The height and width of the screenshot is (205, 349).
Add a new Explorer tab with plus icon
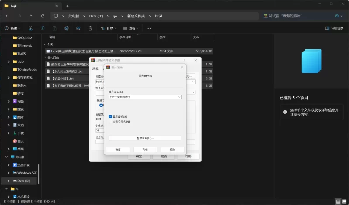pyautogui.click(x=68, y=6)
